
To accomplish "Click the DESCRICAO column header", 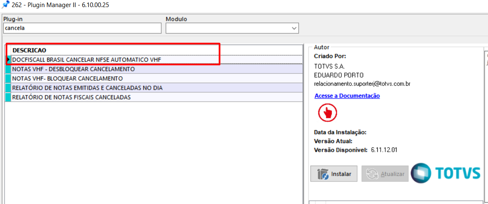I will [29, 50].
